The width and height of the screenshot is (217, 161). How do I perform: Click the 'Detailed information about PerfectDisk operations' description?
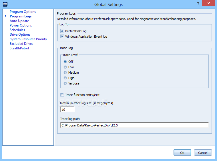click(x=126, y=19)
